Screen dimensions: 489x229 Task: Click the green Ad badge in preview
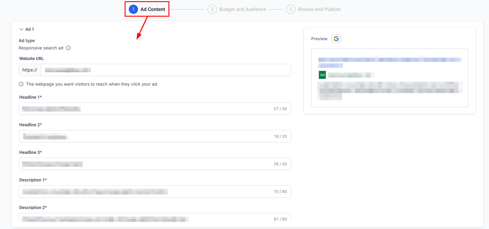322,75
